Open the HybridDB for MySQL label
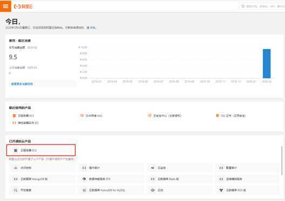Image resolution: width=285 pixels, height=201 pixels. [x=107, y=190]
